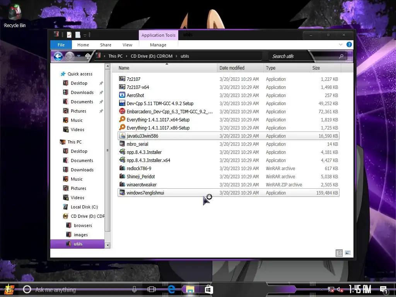Go up one folder level
Screen dimensions: 396x297
pos(87,56)
